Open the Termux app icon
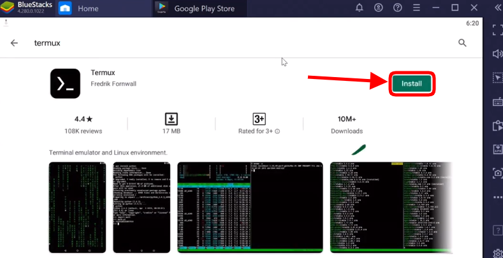 click(x=66, y=83)
